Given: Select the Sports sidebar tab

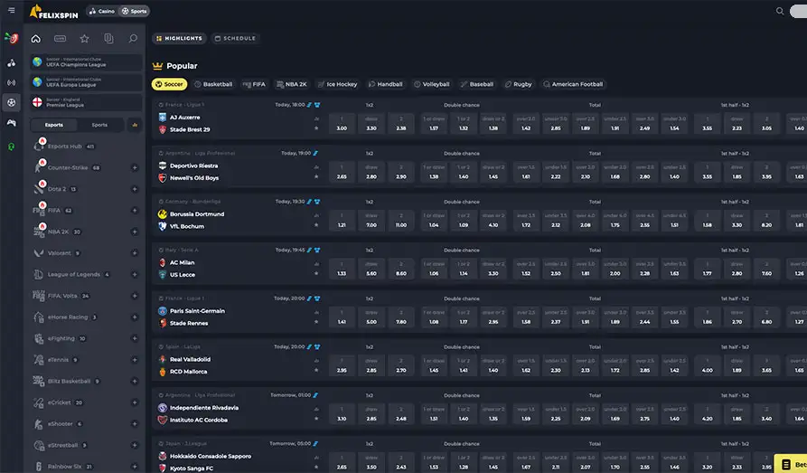Looking at the screenshot, I should [x=99, y=125].
